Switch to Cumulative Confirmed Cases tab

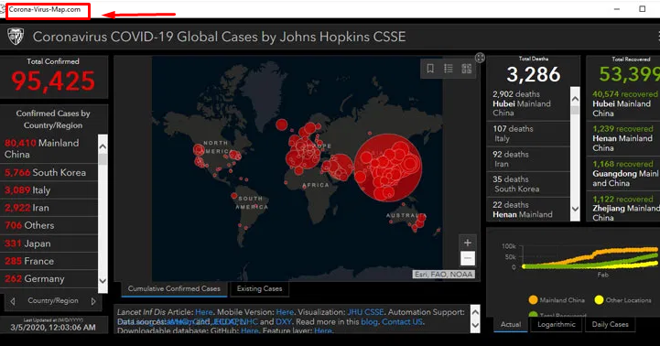(x=174, y=288)
